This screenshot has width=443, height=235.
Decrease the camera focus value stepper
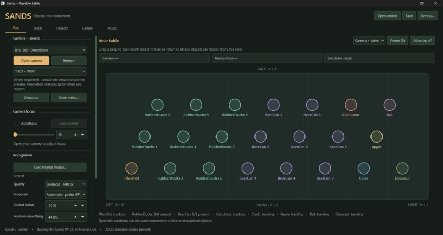tap(82, 135)
